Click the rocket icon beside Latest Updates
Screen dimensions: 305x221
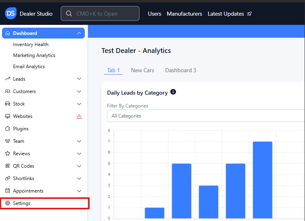click(x=249, y=14)
